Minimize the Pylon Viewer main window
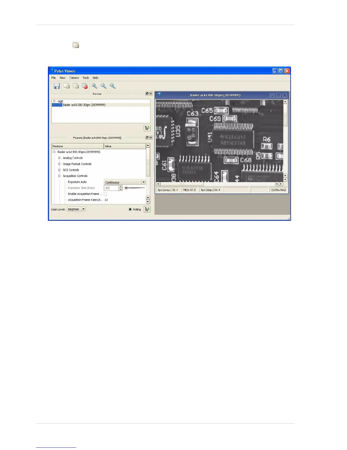Image resolution: width=347 pixels, height=450 pixels. click(275, 71)
